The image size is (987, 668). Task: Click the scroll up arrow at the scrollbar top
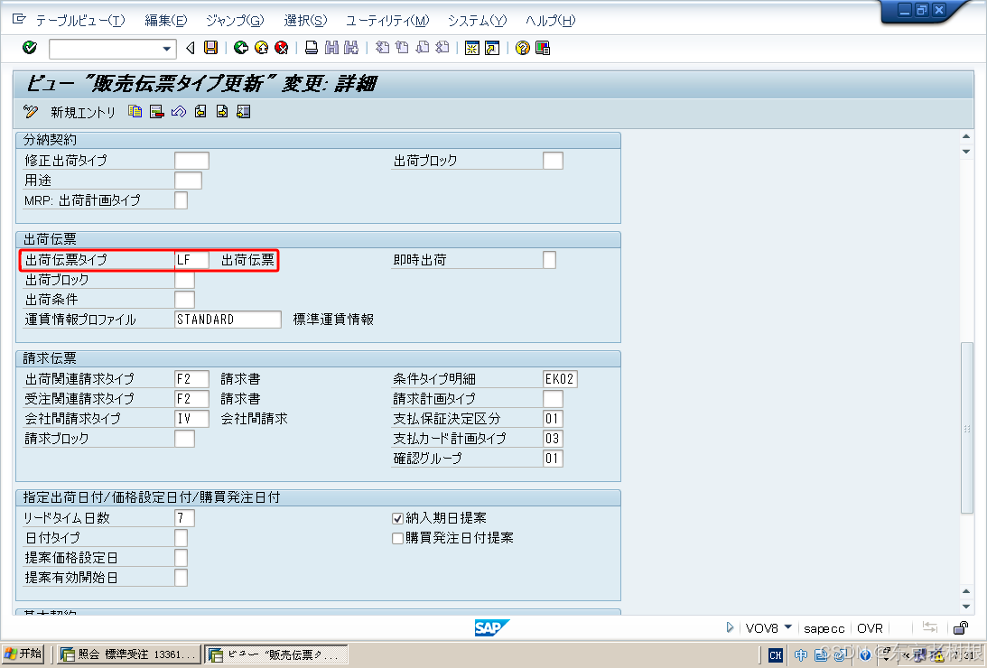966,136
